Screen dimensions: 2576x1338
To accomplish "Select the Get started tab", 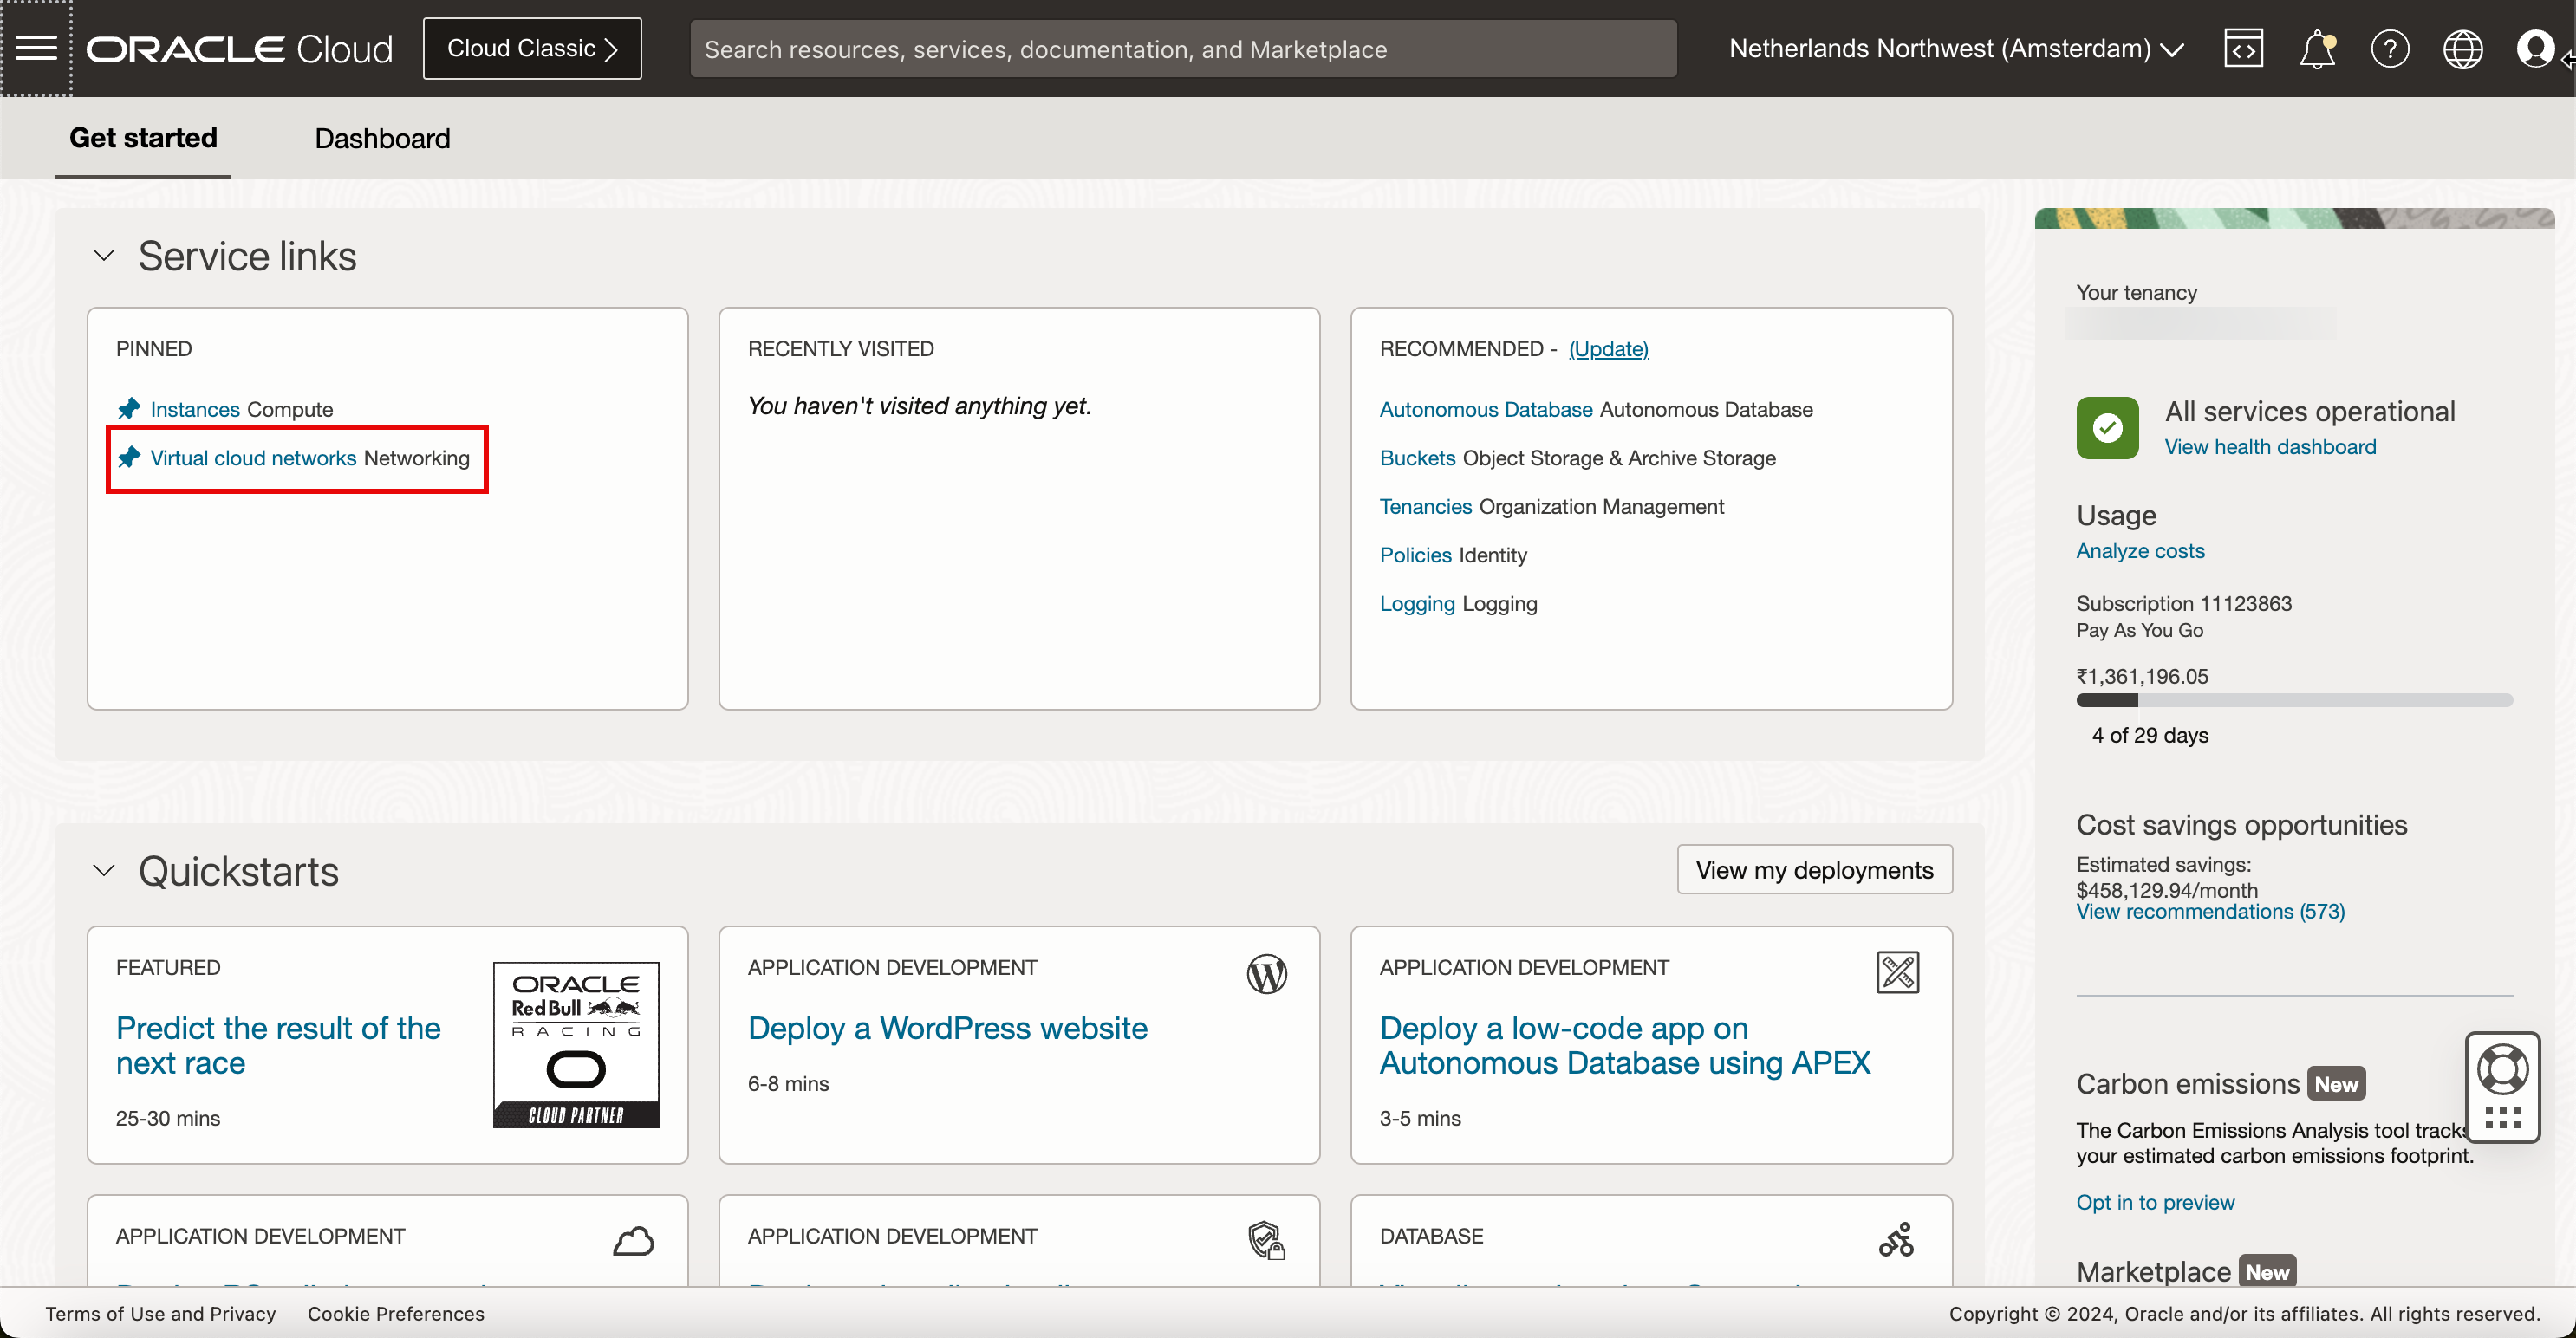I will (143, 138).
